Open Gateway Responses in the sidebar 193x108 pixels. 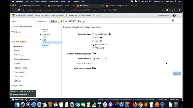coord(22,59)
